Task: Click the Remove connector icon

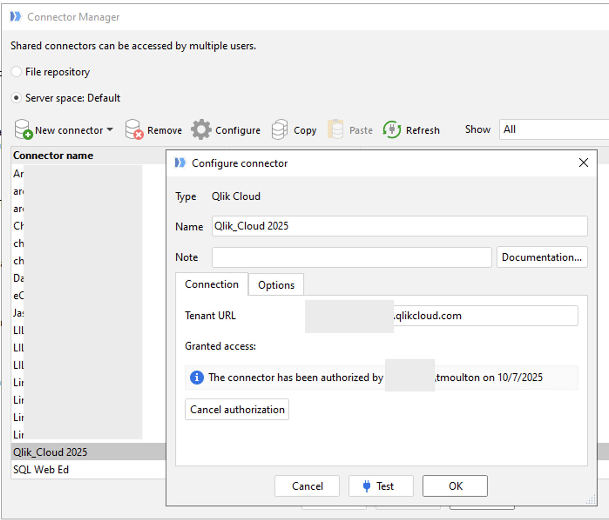Action: point(134,130)
